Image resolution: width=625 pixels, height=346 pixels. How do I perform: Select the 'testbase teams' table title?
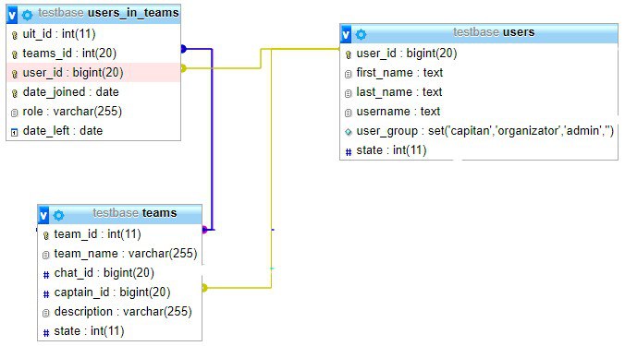135,213
